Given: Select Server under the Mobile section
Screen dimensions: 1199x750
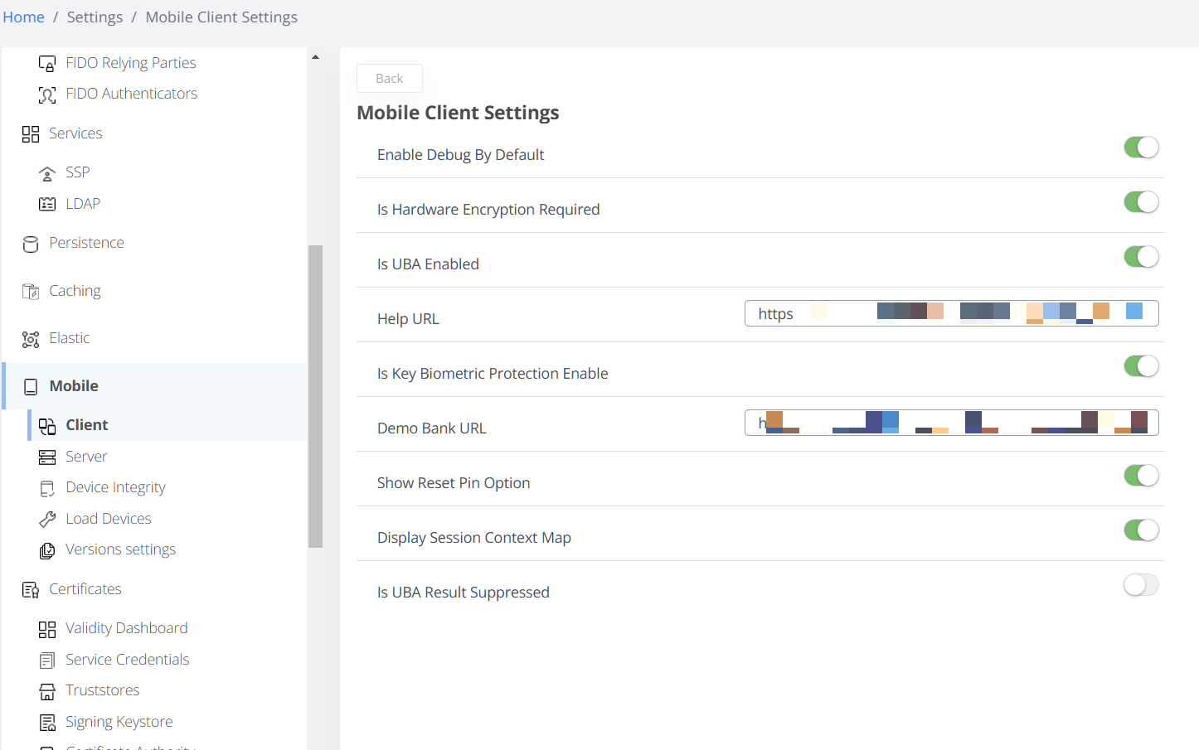Looking at the screenshot, I should (x=86, y=456).
